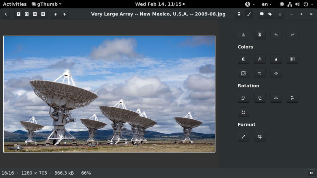Open the Adjust Contrast tool
The image size is (317, 178).
[243, 59]
